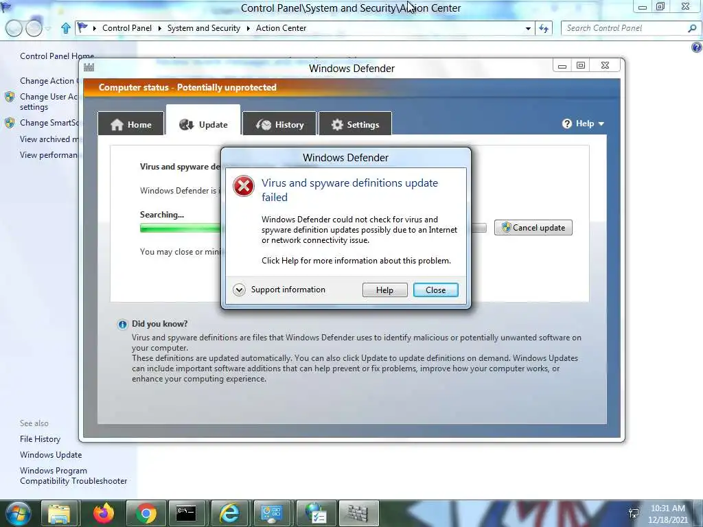This screenshot has width=703, height=527.
Task: Launch Firefox from taskbar
Action: pos(103,513)
